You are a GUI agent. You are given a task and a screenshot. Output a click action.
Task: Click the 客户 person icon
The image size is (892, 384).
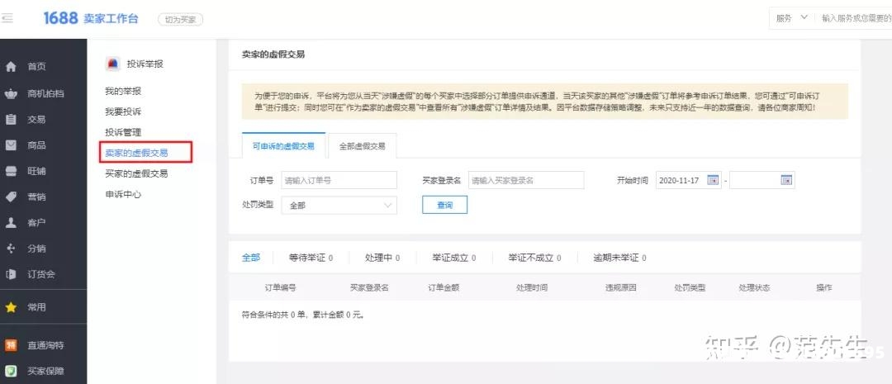click(x=11, y=223)
